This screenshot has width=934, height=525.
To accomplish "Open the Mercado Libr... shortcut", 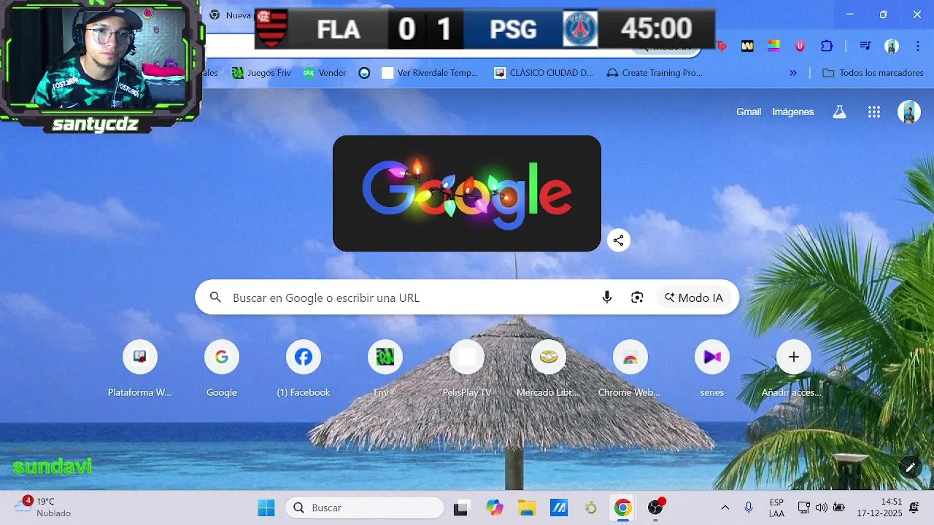I will pyautogui.click(x=548, y=369).
